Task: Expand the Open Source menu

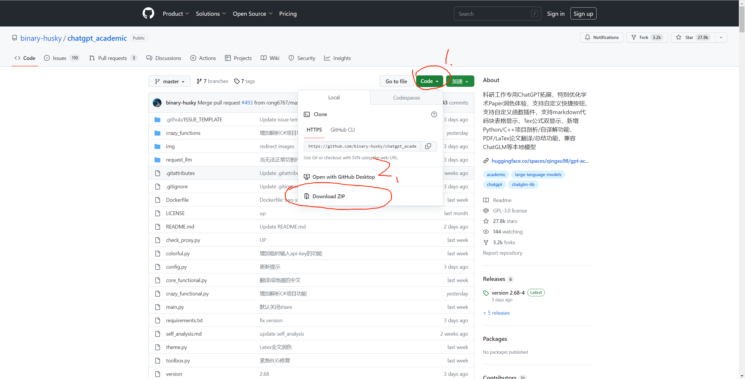Action: point(253,14)
